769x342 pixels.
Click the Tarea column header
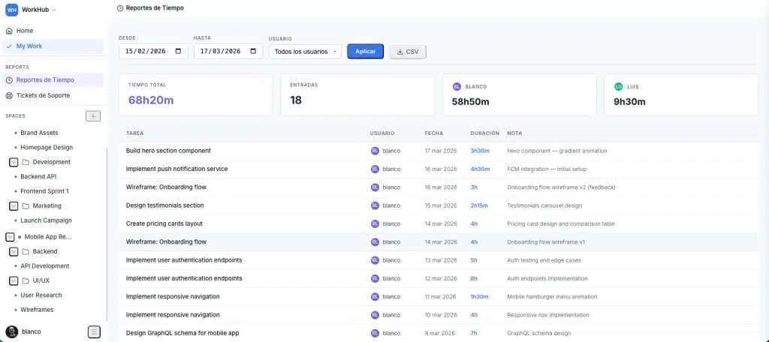(135, 133)
